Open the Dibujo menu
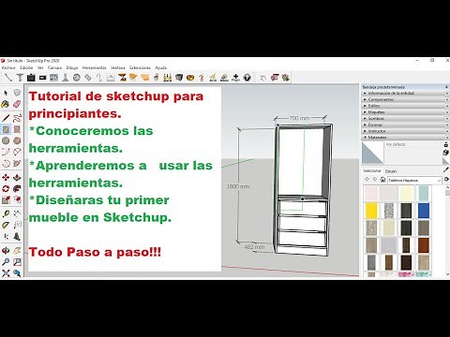The width and height of the screenshot is (450, 337). pyautogui.click(x=72, y=67)
